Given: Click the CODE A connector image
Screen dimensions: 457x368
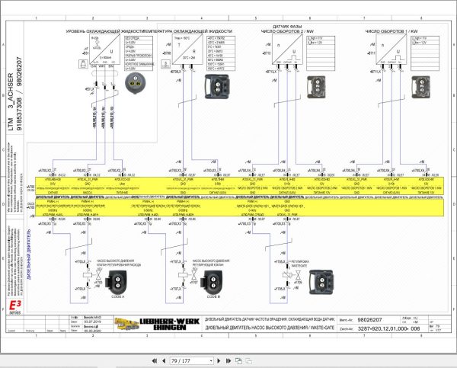Looking at the screenshot, I should coord(117,283).
